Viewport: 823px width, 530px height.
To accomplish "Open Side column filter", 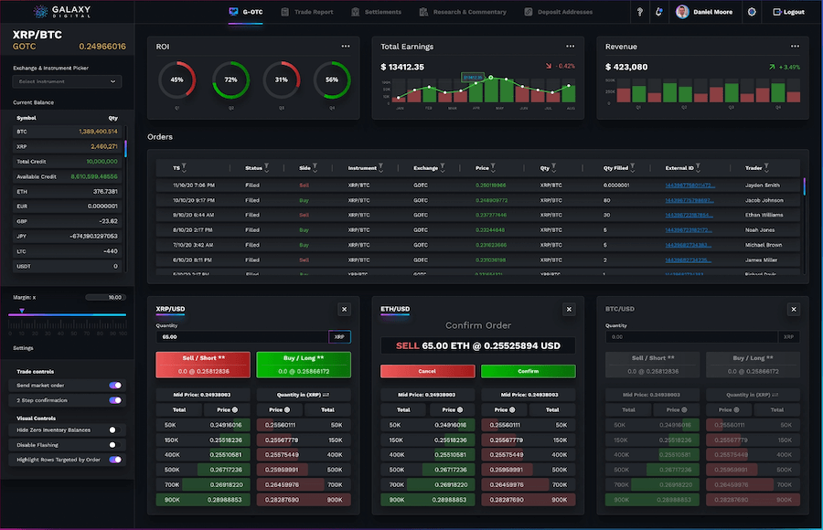I will pos(315,168).
